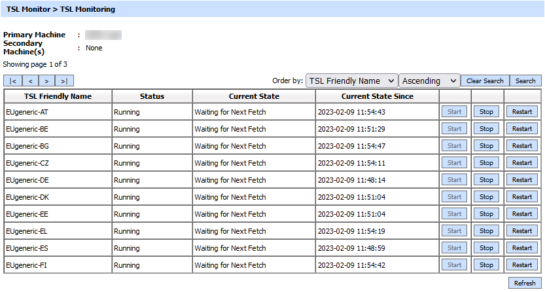Go to the next page

coord(47,81)
